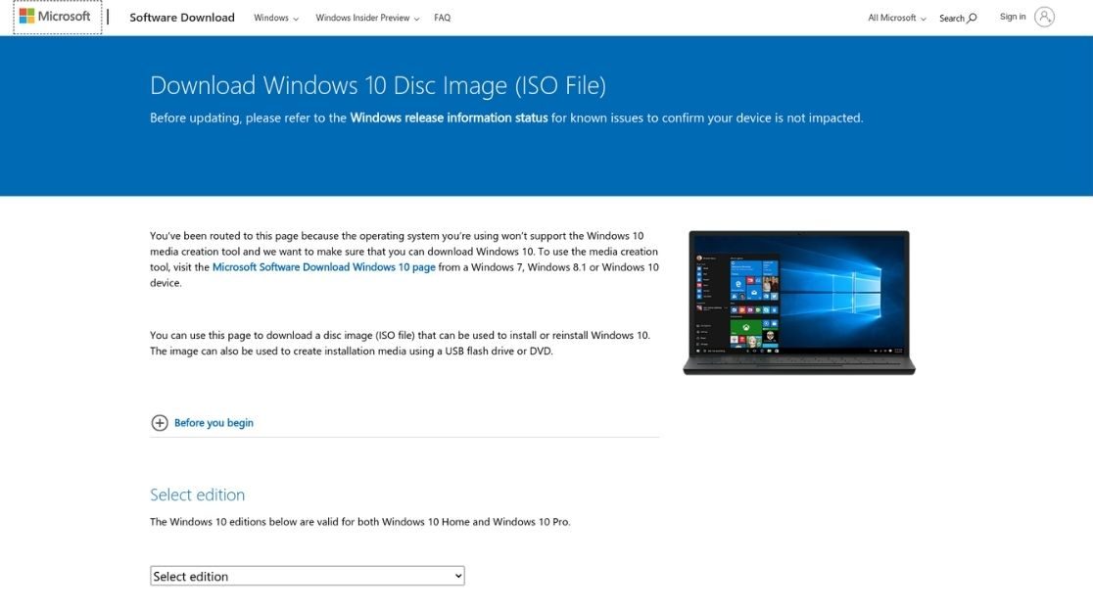Image resolution: width=1093 pixels, height=611 pixels.
Task: Click the plus circle beside Before you begin
Action: tap(160, 423)
